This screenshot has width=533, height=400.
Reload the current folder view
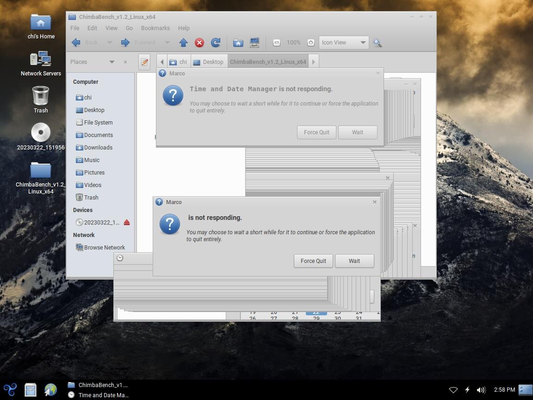point(216,42)
